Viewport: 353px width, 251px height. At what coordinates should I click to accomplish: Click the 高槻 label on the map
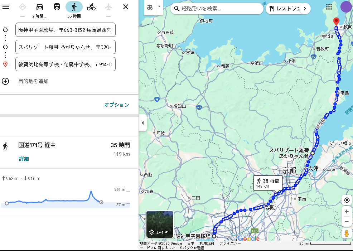(x=270, y=207)
